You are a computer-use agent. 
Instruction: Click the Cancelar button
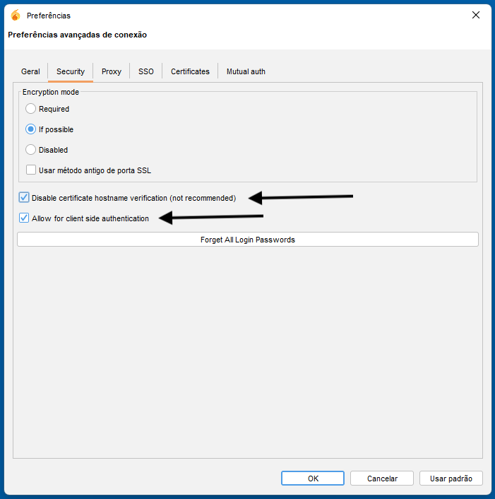point(382,479)
